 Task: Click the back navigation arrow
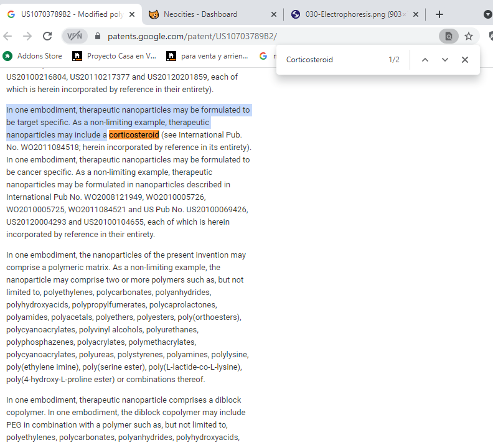click(x=7, y=36)
